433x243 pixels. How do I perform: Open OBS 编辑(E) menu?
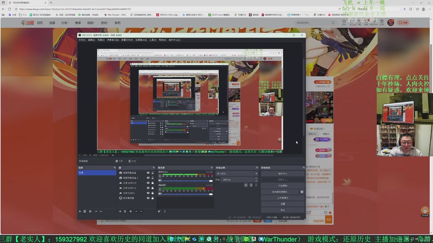click(91, 40)
